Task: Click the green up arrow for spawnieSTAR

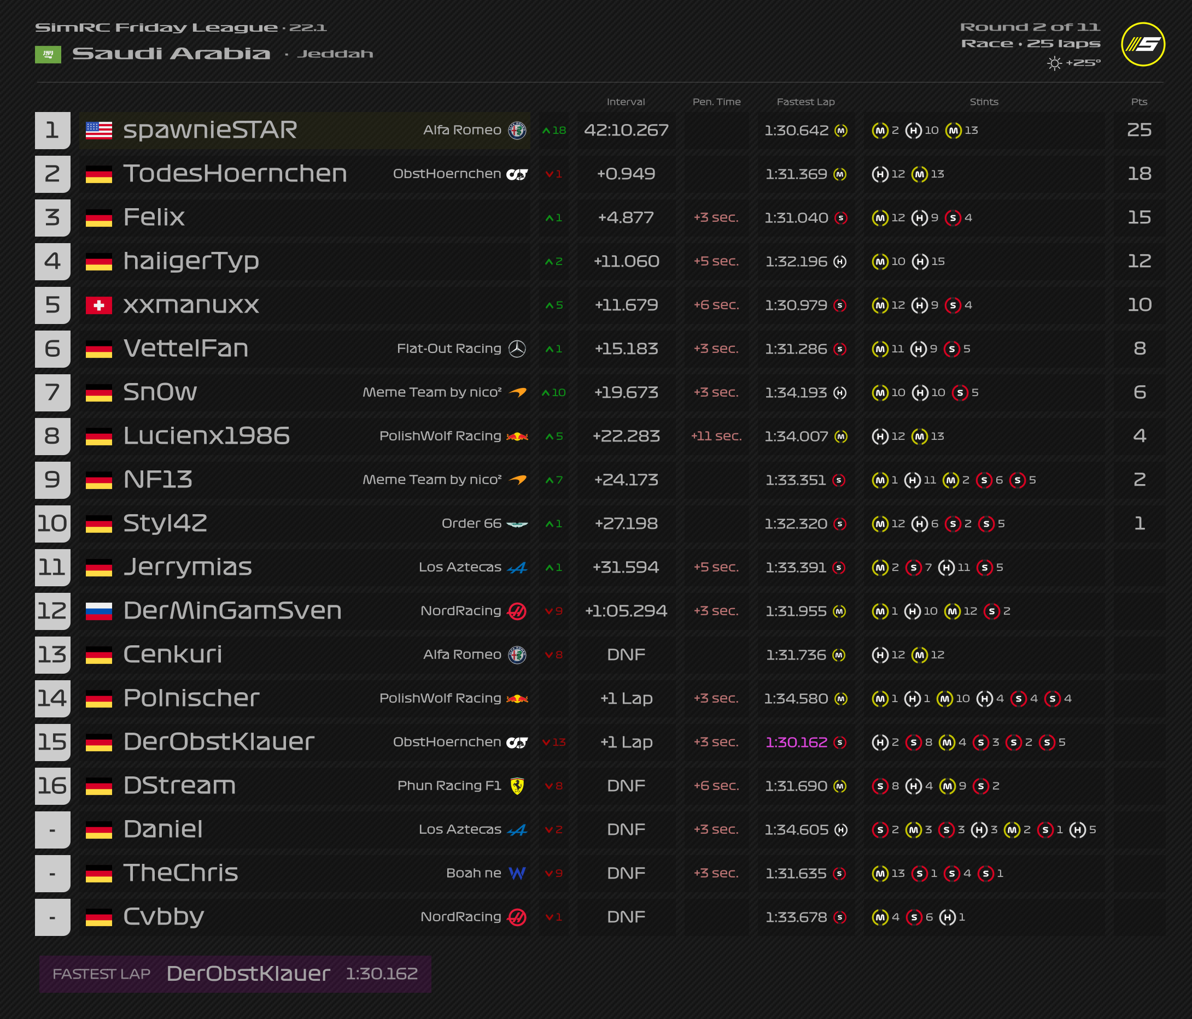Action: [x=546, y=131]
